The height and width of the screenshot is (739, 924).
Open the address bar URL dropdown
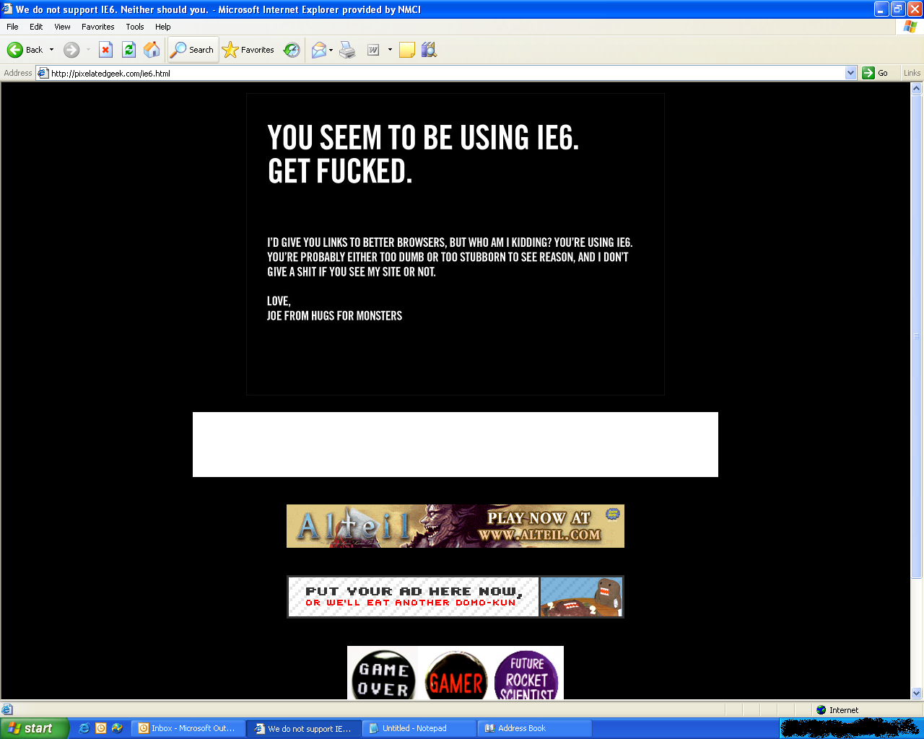tap(850, 73)
